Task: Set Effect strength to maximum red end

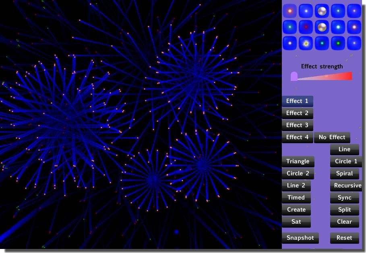Action: pyautogui.click(x=350, y=76)
